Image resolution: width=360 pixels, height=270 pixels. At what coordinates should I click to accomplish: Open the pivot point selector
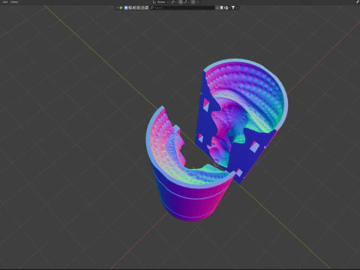174,2
